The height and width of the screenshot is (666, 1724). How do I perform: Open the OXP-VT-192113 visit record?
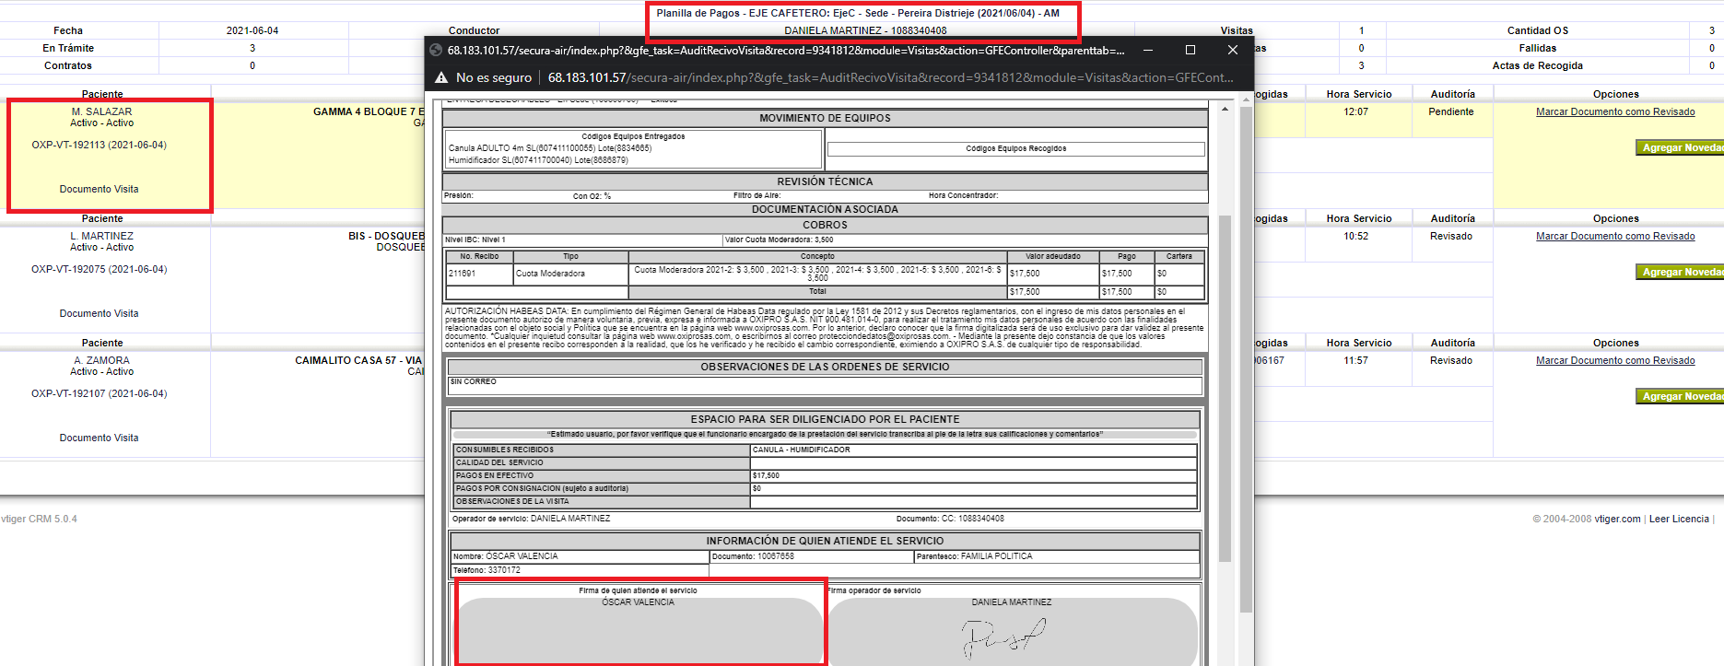pos(100,145)
